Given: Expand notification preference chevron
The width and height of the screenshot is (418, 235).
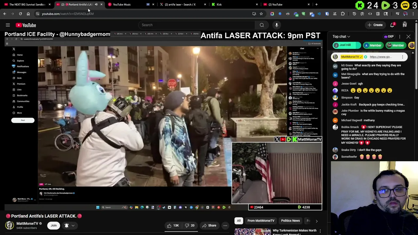Looking at the screenshot, I should [x=73, y=226].
